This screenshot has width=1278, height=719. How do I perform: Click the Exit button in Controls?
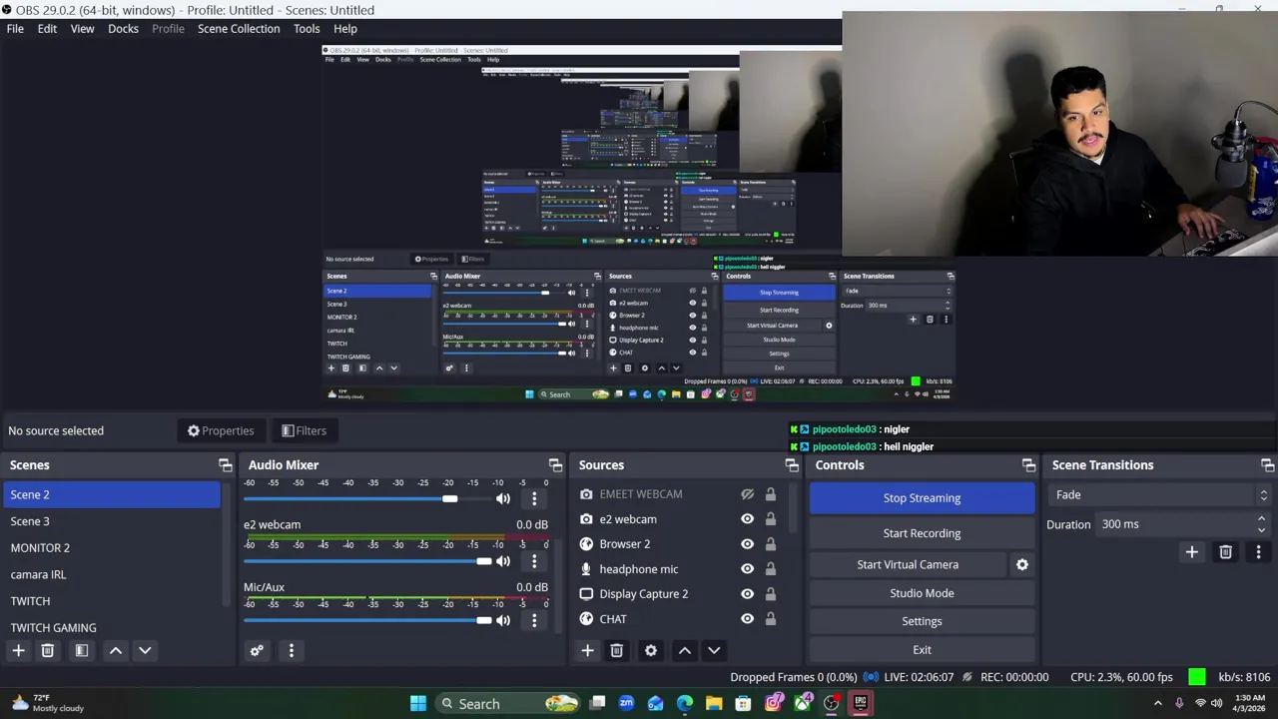[x=922, y=649]
